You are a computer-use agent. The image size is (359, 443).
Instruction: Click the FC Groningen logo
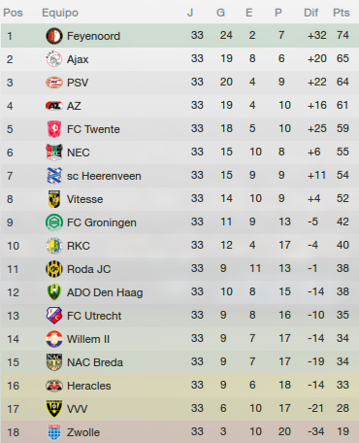point(54,222)
